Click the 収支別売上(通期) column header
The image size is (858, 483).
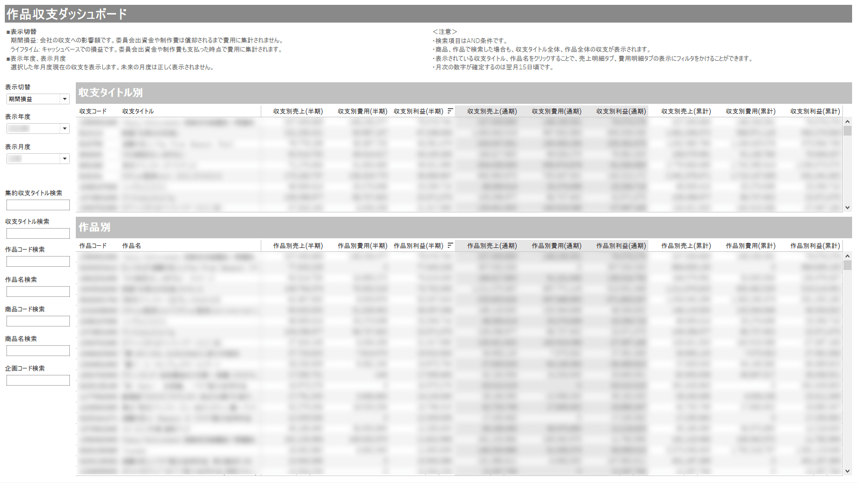point(492,111)
